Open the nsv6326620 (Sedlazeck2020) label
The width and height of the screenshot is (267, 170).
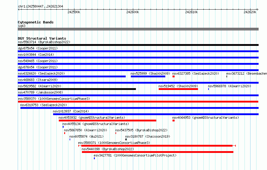tap(41, 73)
